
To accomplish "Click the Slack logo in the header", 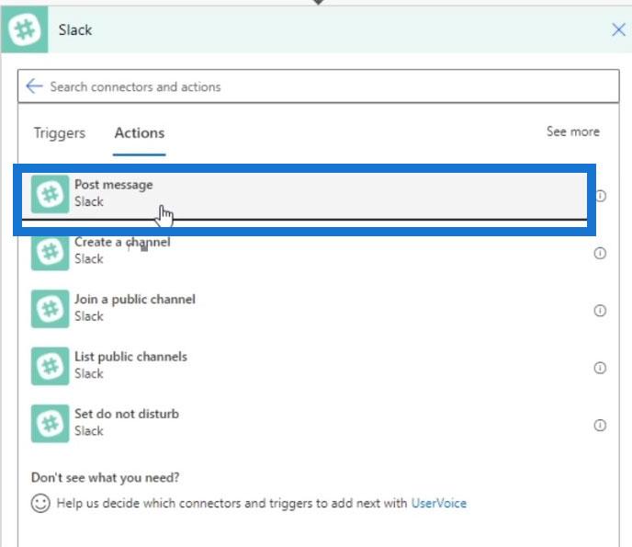I will click(24, 29).
